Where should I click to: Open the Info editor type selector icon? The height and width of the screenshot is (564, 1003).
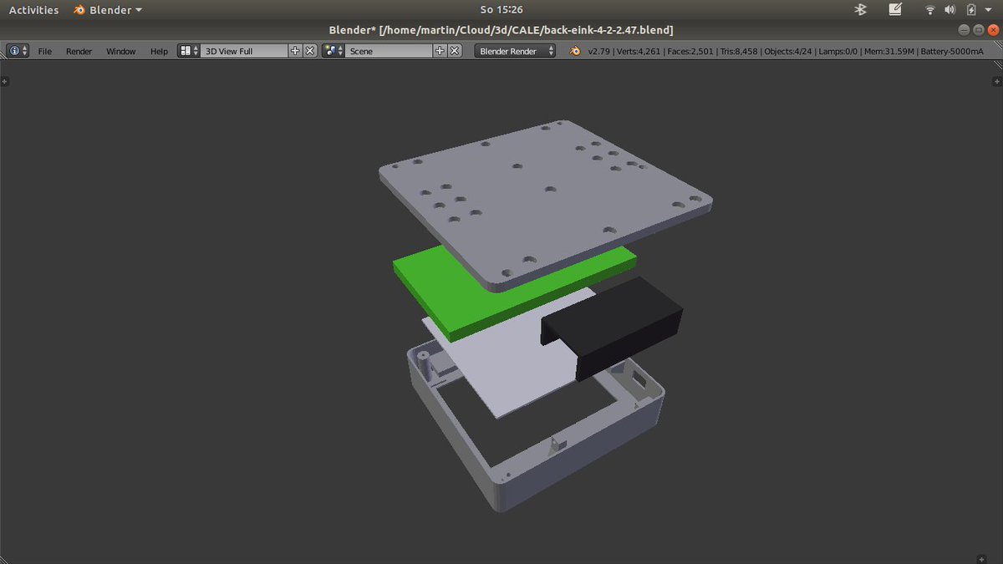18,51
